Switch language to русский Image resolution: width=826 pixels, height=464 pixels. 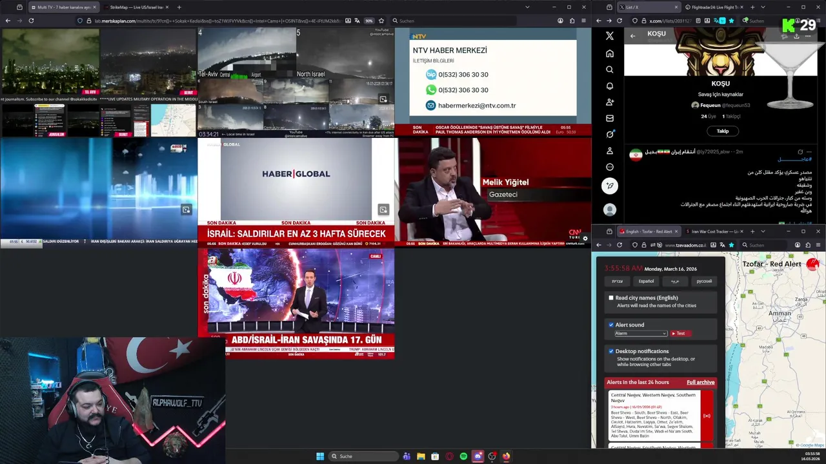(x=704, y=281)
